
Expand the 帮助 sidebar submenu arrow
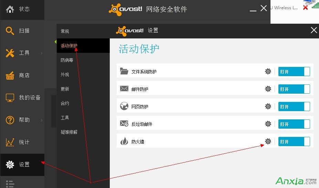(42, 120)
